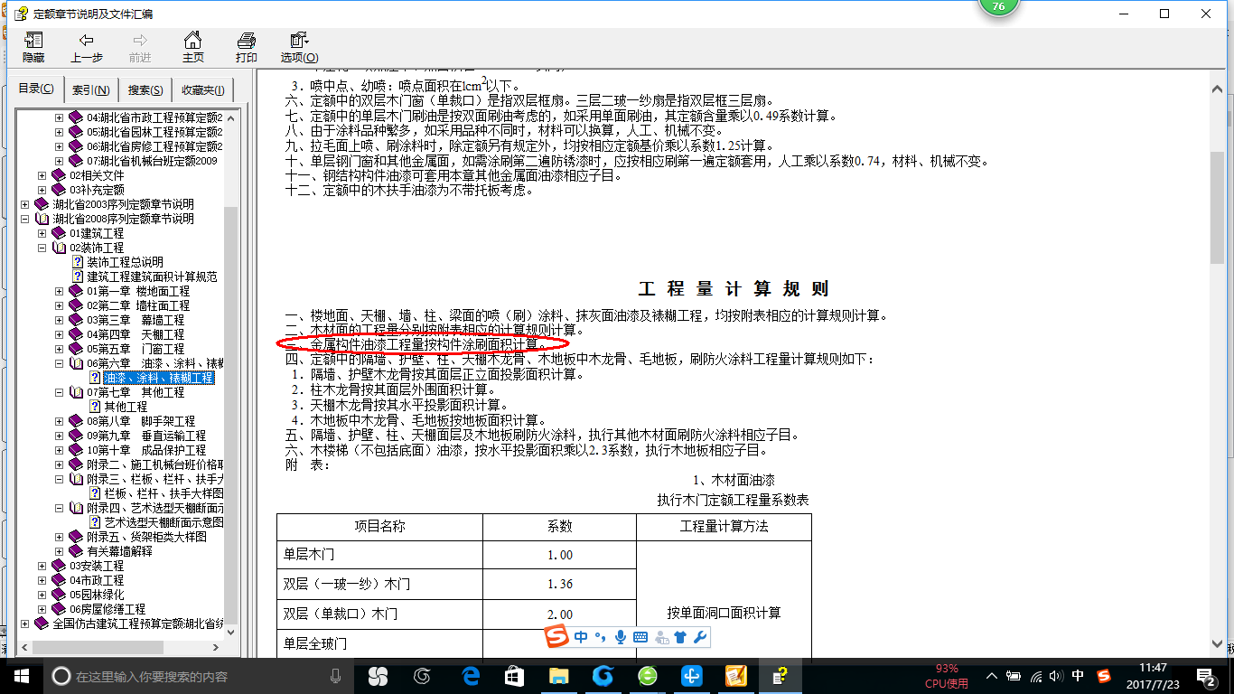Open the Sogou skin shirt icon

[x=680, y=637]
